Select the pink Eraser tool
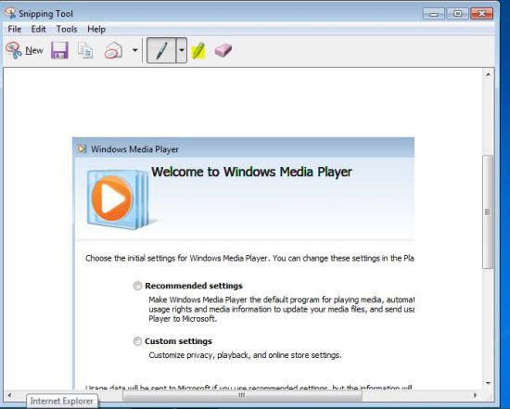 pos(223,50)
